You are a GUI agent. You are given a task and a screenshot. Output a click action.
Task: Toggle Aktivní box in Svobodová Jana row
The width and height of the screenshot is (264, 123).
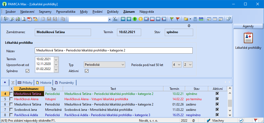217,110
